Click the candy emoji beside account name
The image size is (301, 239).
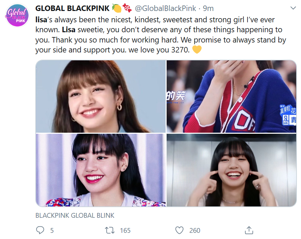(x=127, y=8)
